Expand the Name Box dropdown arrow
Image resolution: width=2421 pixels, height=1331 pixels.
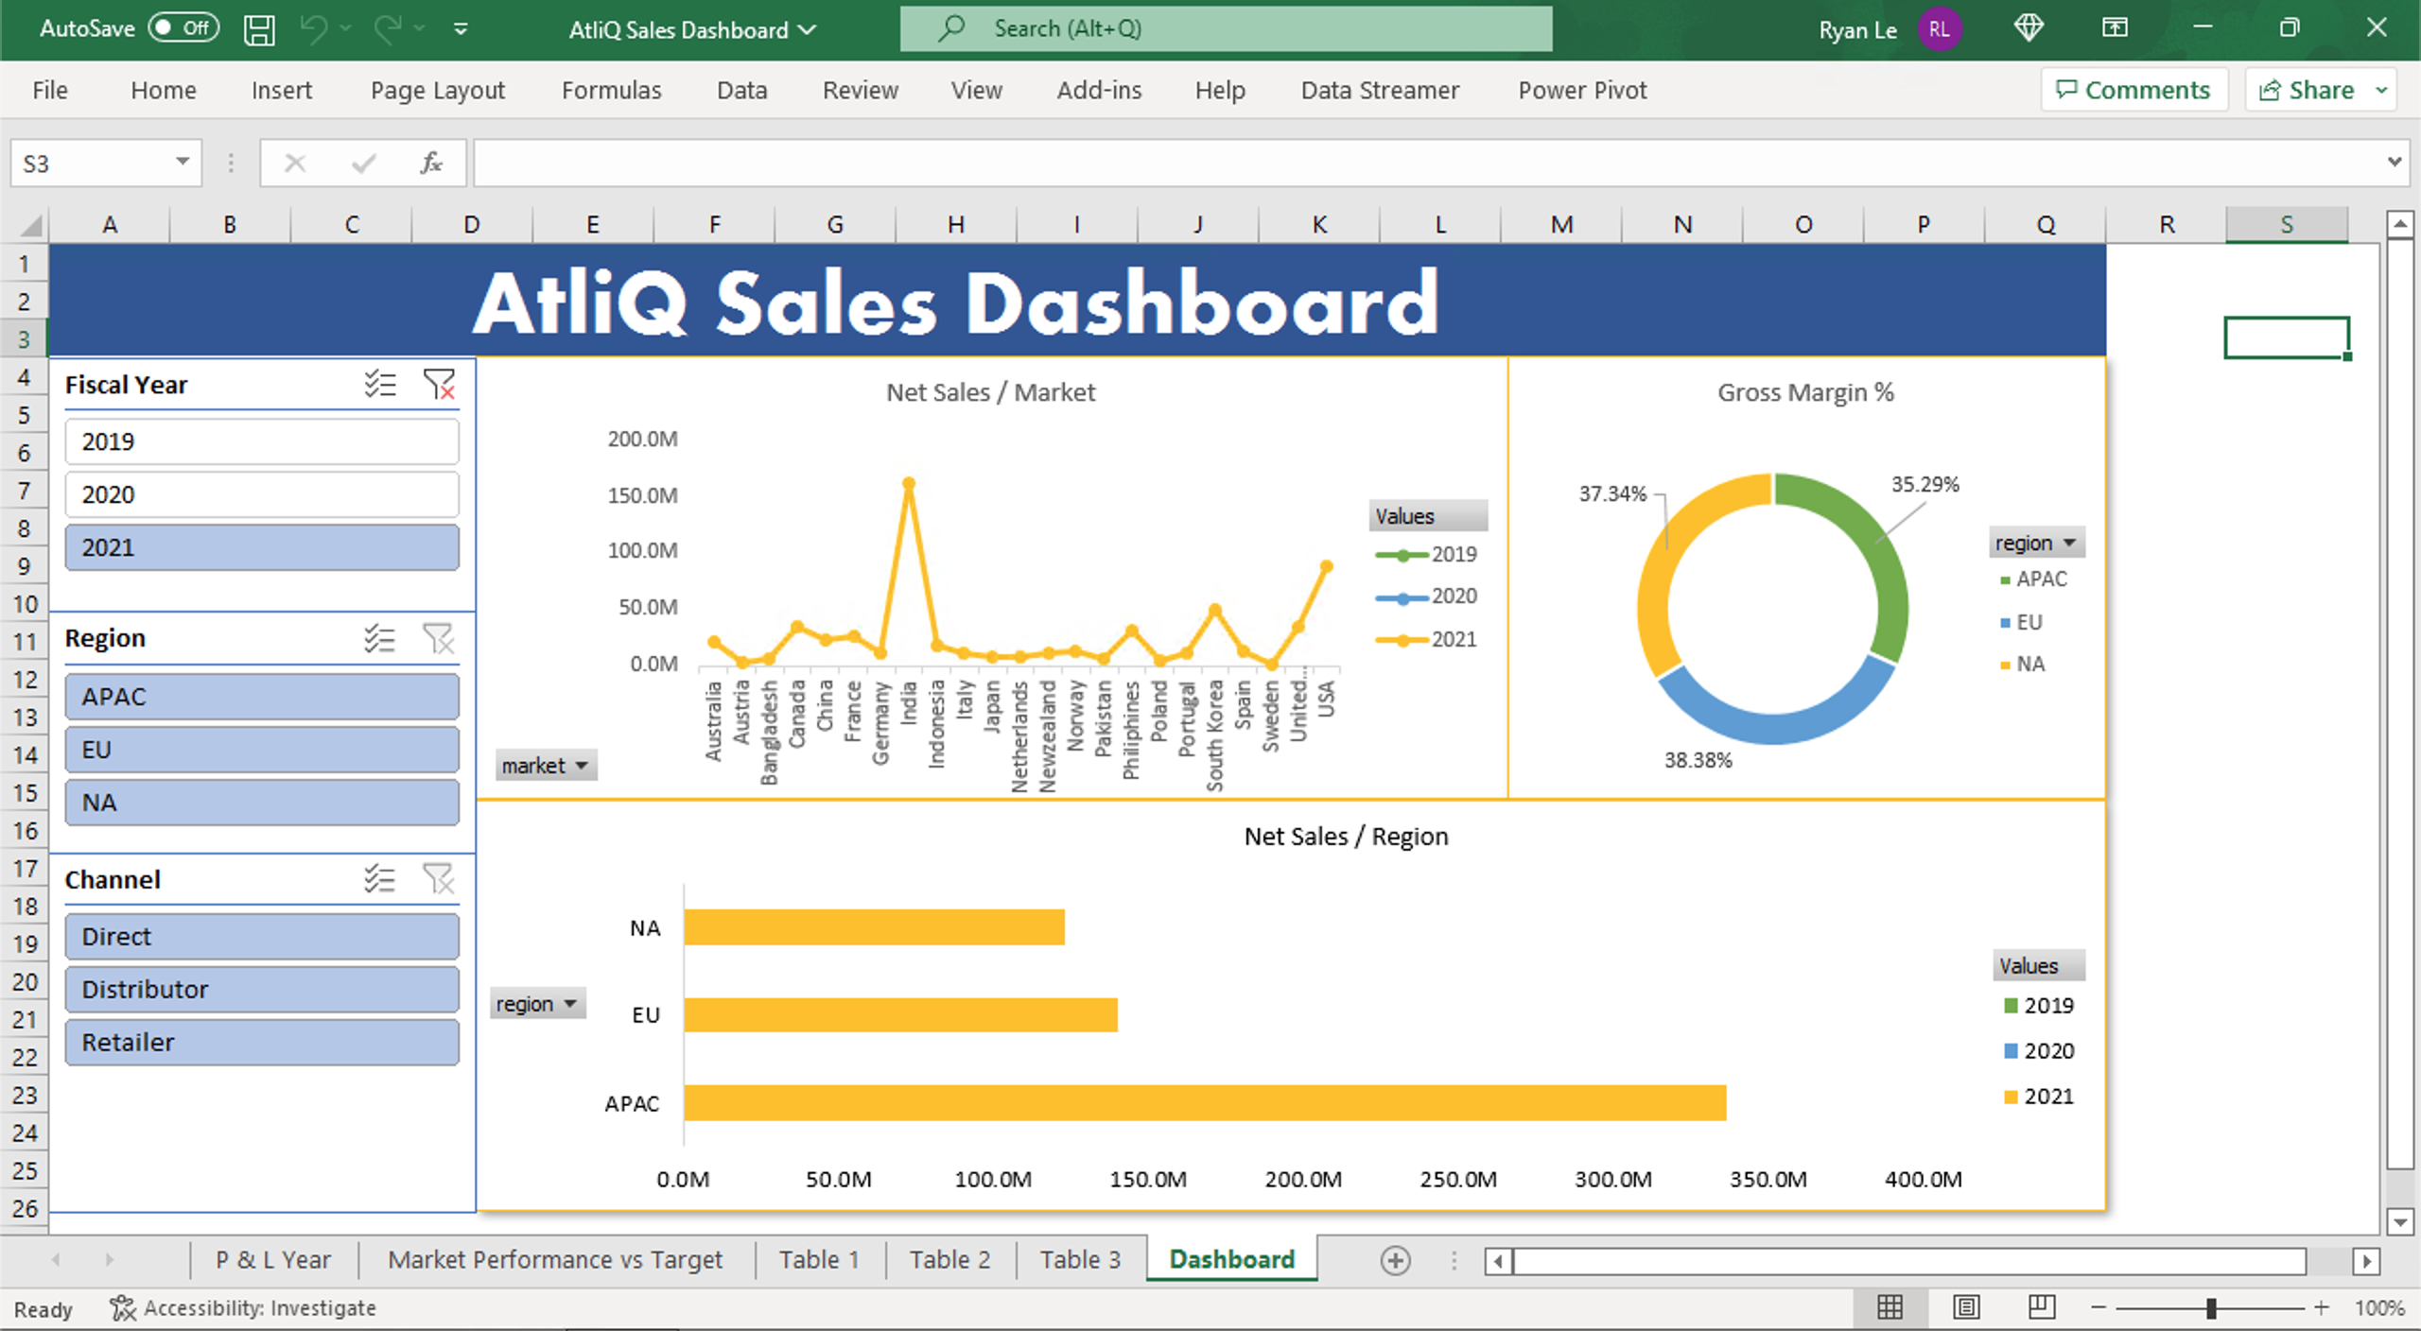point(183,163)
